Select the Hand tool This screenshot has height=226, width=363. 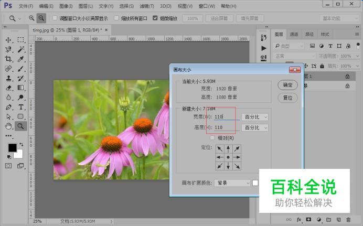click(x=8, y=126)
